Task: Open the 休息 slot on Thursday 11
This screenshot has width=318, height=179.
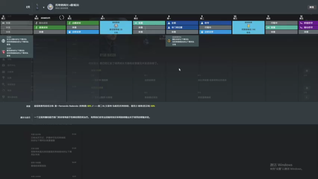Action: coord(281,32)
